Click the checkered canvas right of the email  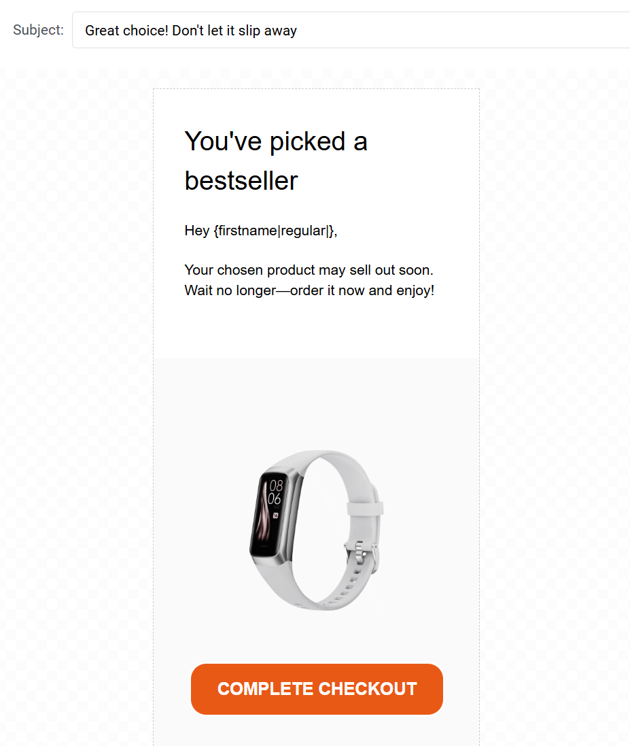pos(555,405)
